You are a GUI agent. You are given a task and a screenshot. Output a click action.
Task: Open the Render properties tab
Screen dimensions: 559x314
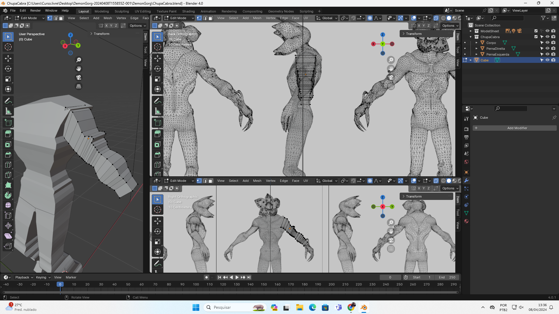(466, 129)
